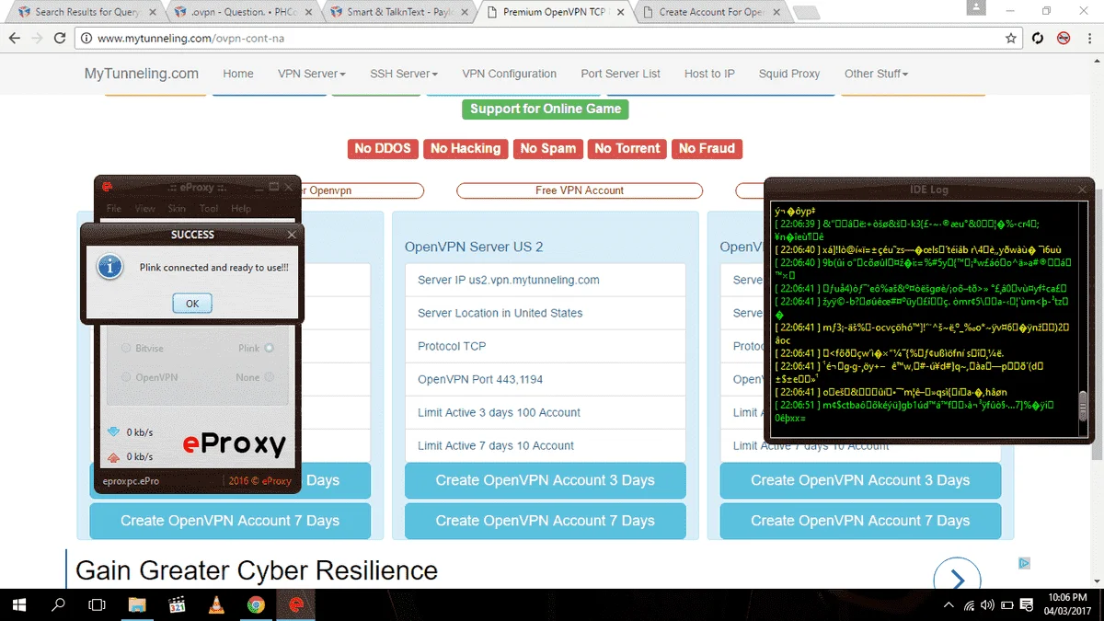Open File Explorer from the taskbar
Viewport: 1104px width, 621px height.
(x=137, y=604)
